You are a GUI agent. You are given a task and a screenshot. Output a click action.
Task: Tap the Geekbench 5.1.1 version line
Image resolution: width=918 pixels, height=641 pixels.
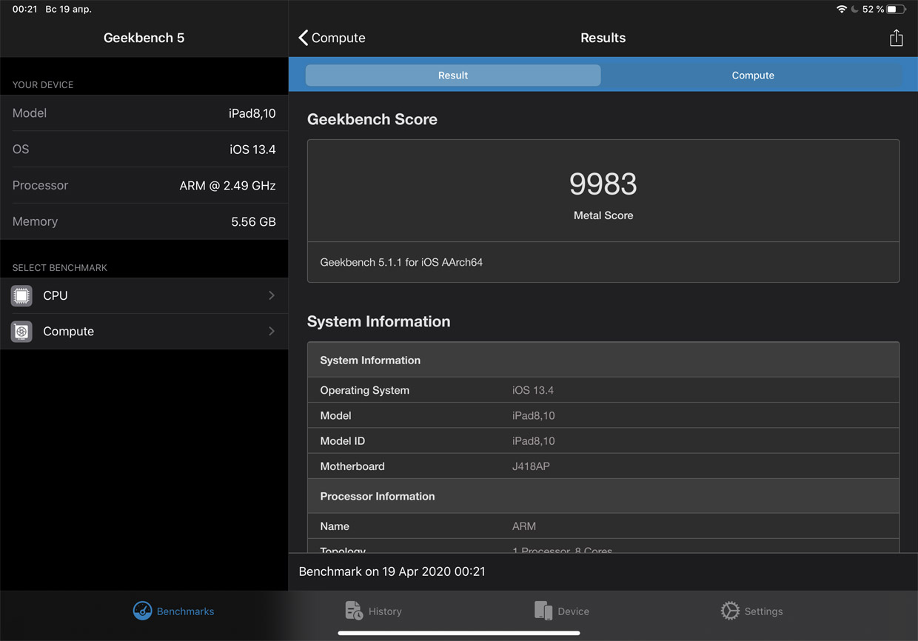coord(401,262)
